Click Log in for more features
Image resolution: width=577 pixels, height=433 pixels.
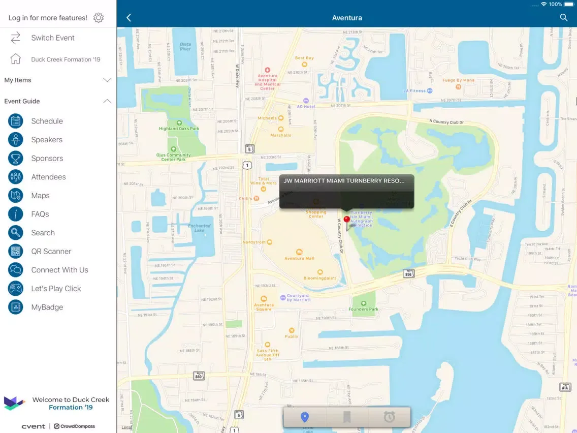pyautogui.click(x=48, y=18)
